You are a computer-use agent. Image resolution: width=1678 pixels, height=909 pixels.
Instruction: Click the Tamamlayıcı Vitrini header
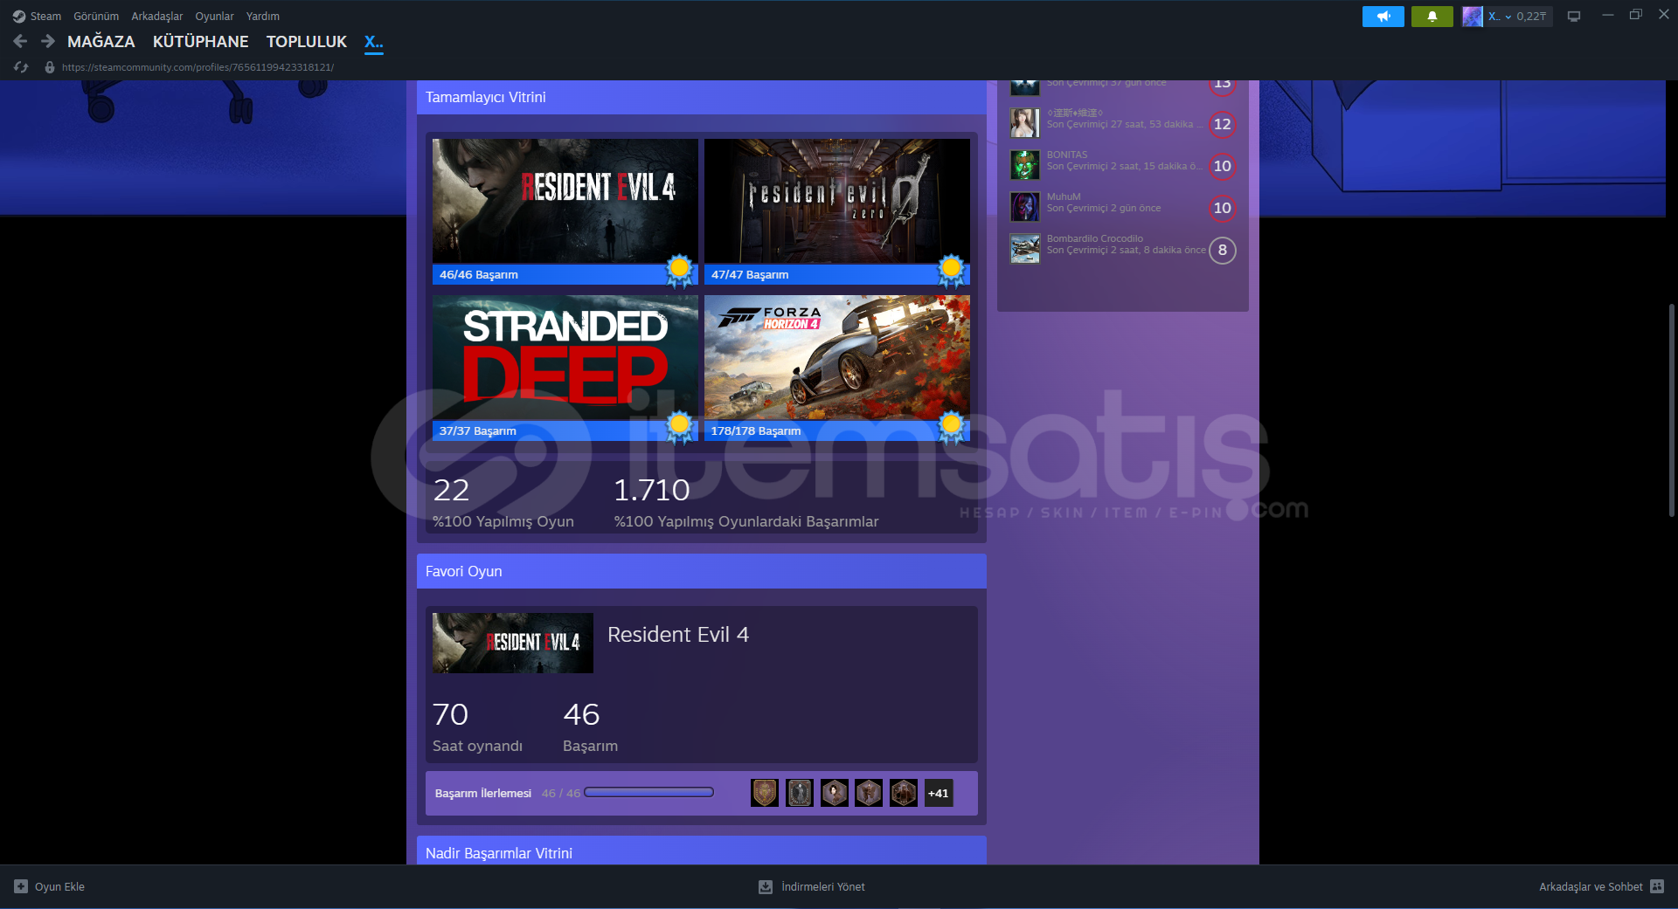pyautogui.click(x=702, y=97)
